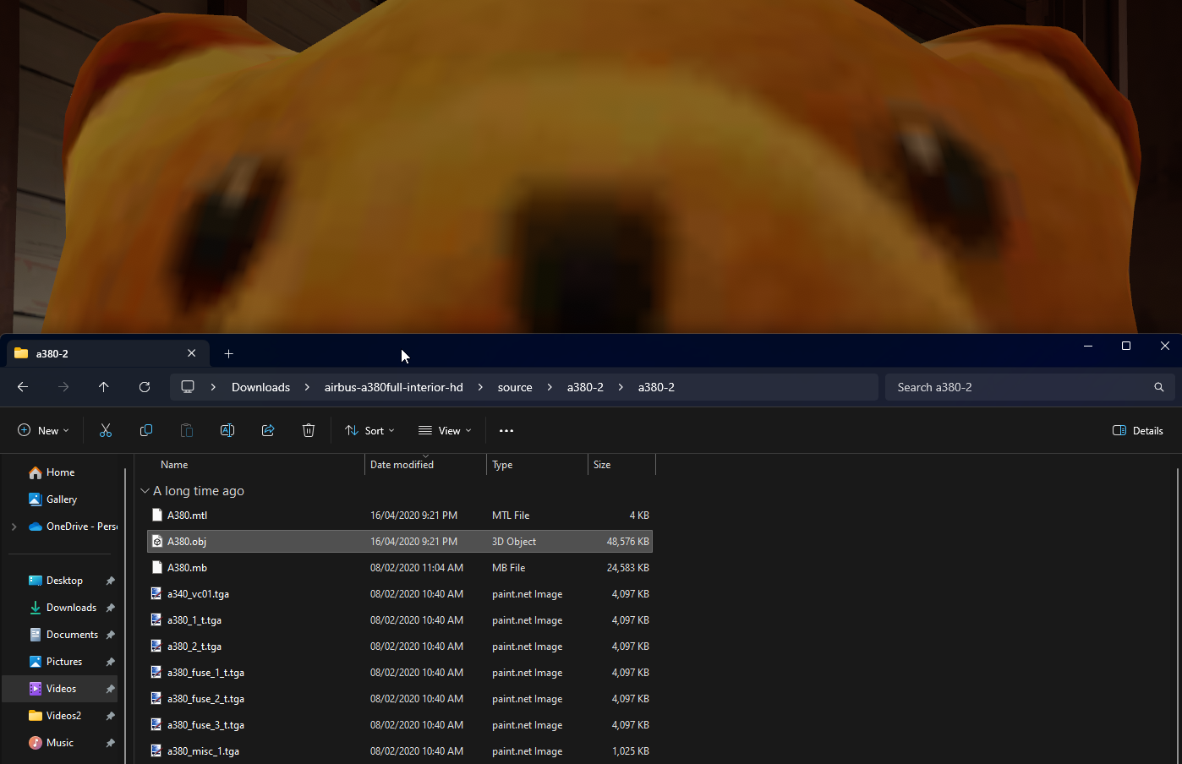Click the Search a380-2 field
1182x764 pixels.
(1019, 387)
